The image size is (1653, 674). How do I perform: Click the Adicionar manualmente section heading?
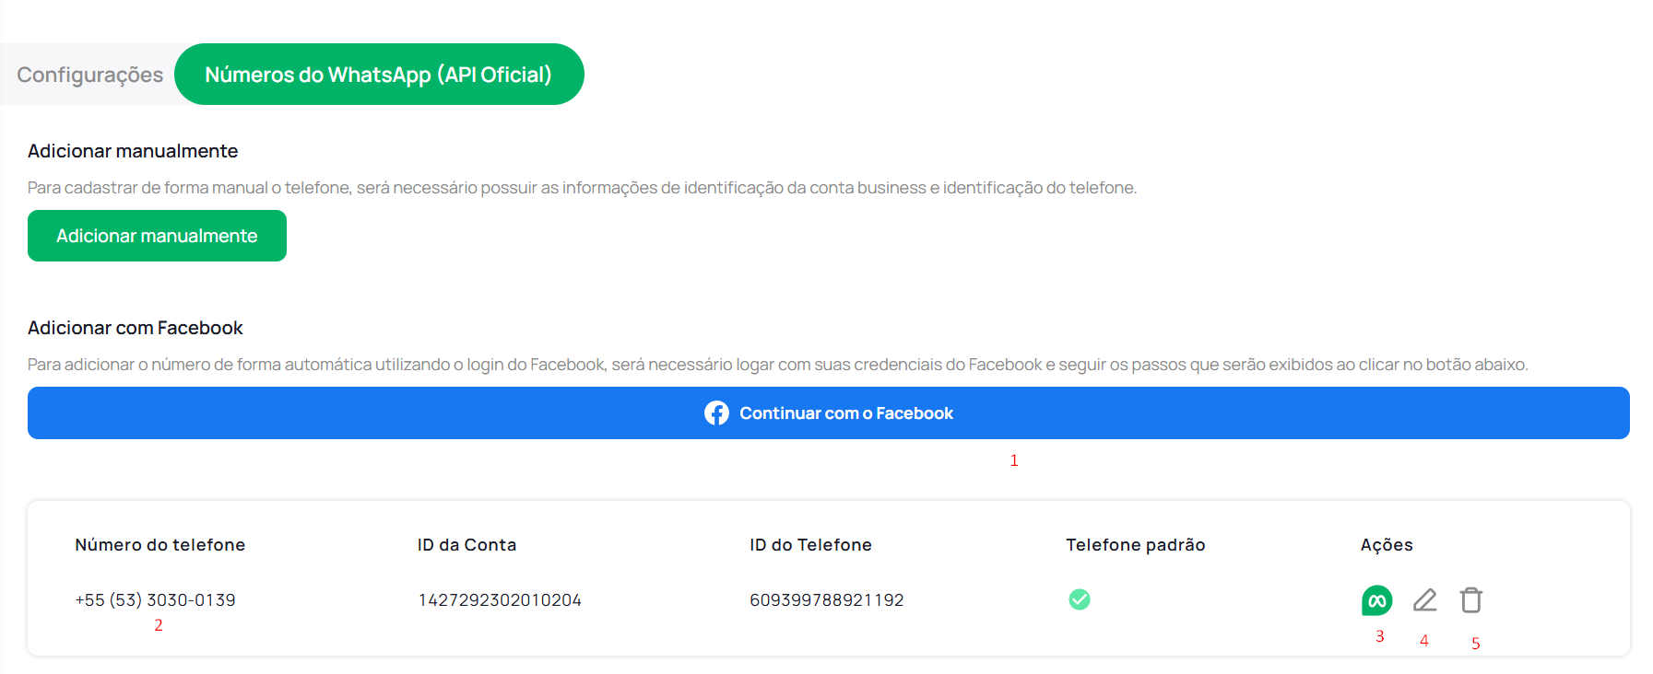(x=133, y=151)
